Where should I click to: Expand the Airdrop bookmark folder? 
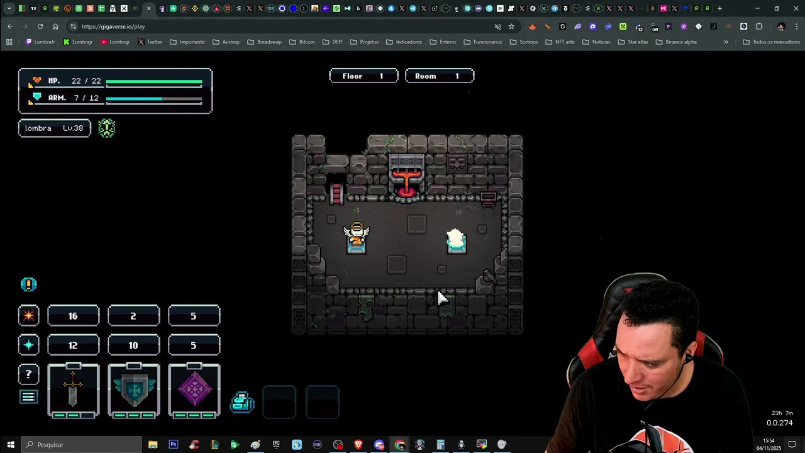tap(226, 42)
